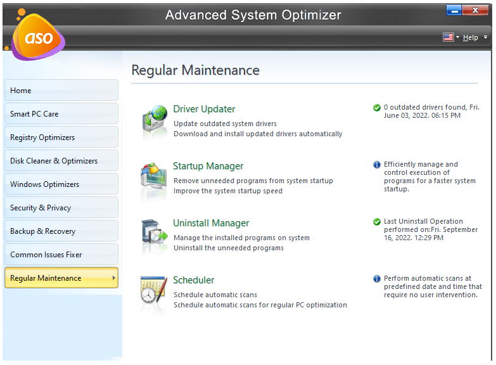This screenshot has height=365, width=496.
Task: Click 'Perform automatic scans at predefined date' text
Action: point(433,286)
